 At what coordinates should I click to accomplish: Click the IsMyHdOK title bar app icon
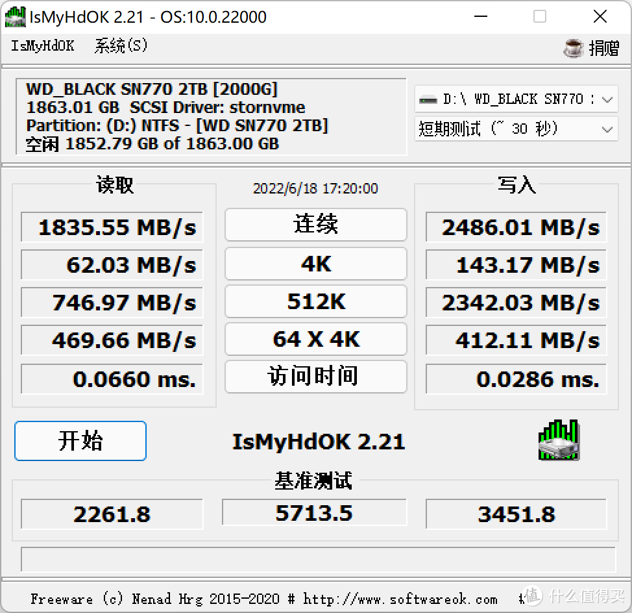16,17
